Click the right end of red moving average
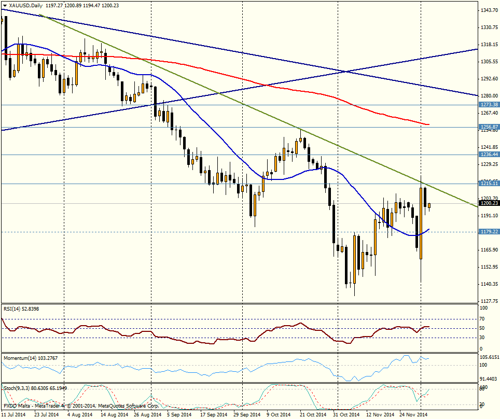Image resolution: width=500 pixels, height=419 pixels. pyautogui.click(x=427, y=124)
